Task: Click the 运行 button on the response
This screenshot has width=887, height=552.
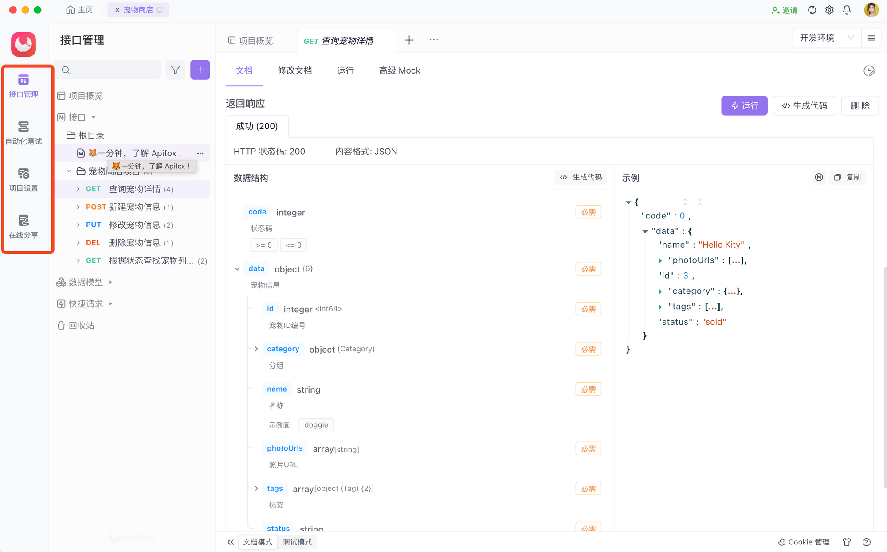Action: tap(744, 105)
